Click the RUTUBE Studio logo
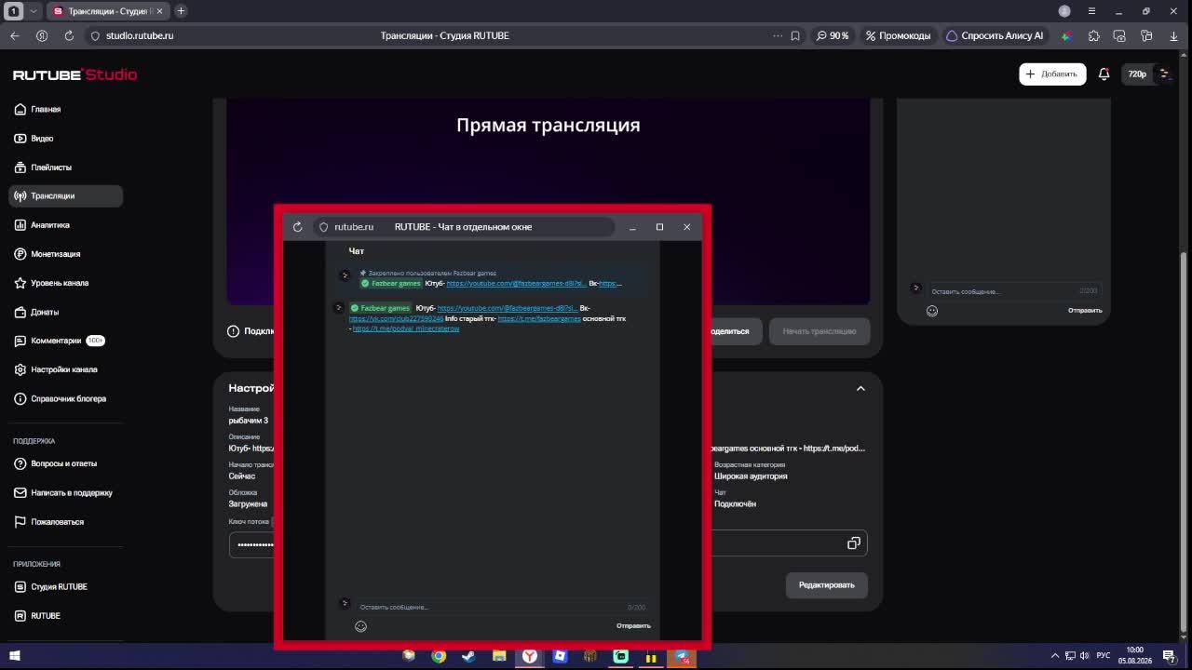The width and height of the screenshot is (1192, 670). coord(74,74)
